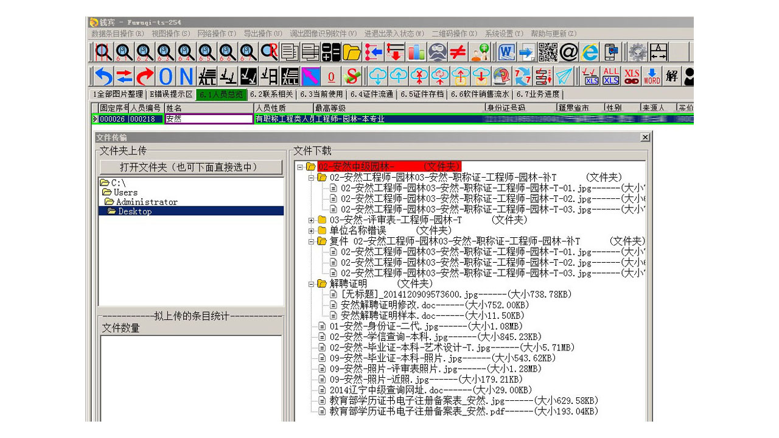This screenshot has height=438, width=779.
Task: Click the Word document toolbar icon
Action: [507, 52]
